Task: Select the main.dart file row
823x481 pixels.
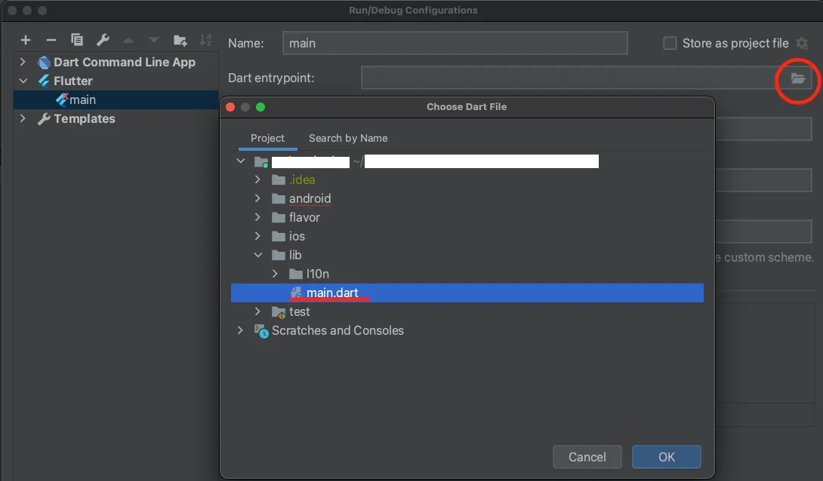Action: click(x=467, y=293)
